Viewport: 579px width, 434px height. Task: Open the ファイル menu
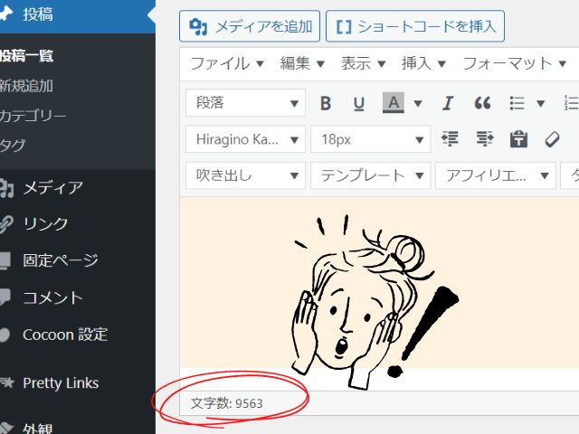click(226, 63)
